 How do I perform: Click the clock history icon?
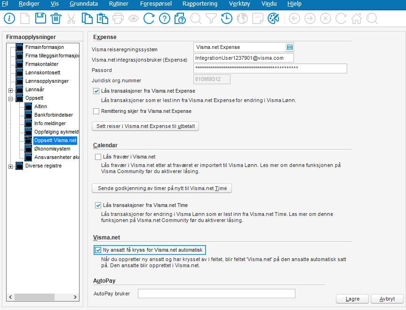tap(227, 19)
